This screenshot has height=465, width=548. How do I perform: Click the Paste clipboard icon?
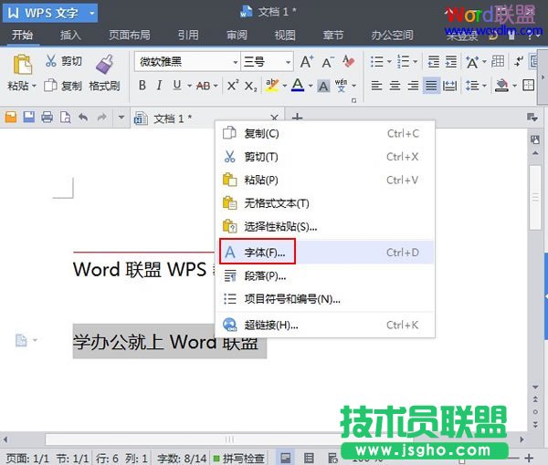pyautogui.click(x=22, y=65)
